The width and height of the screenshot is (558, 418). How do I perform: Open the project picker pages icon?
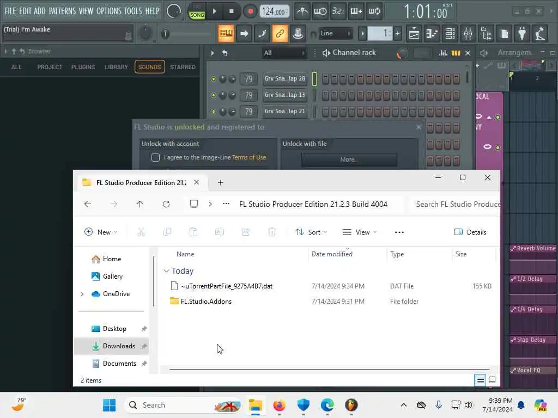[x=504, y=34]
